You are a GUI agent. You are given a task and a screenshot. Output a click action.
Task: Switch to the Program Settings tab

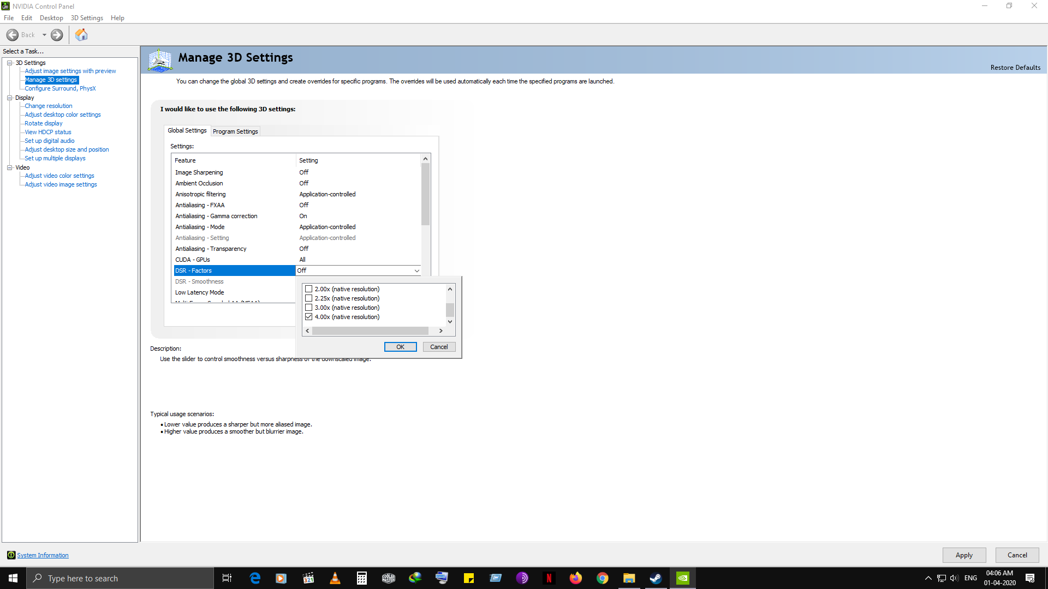click(235, 131)
